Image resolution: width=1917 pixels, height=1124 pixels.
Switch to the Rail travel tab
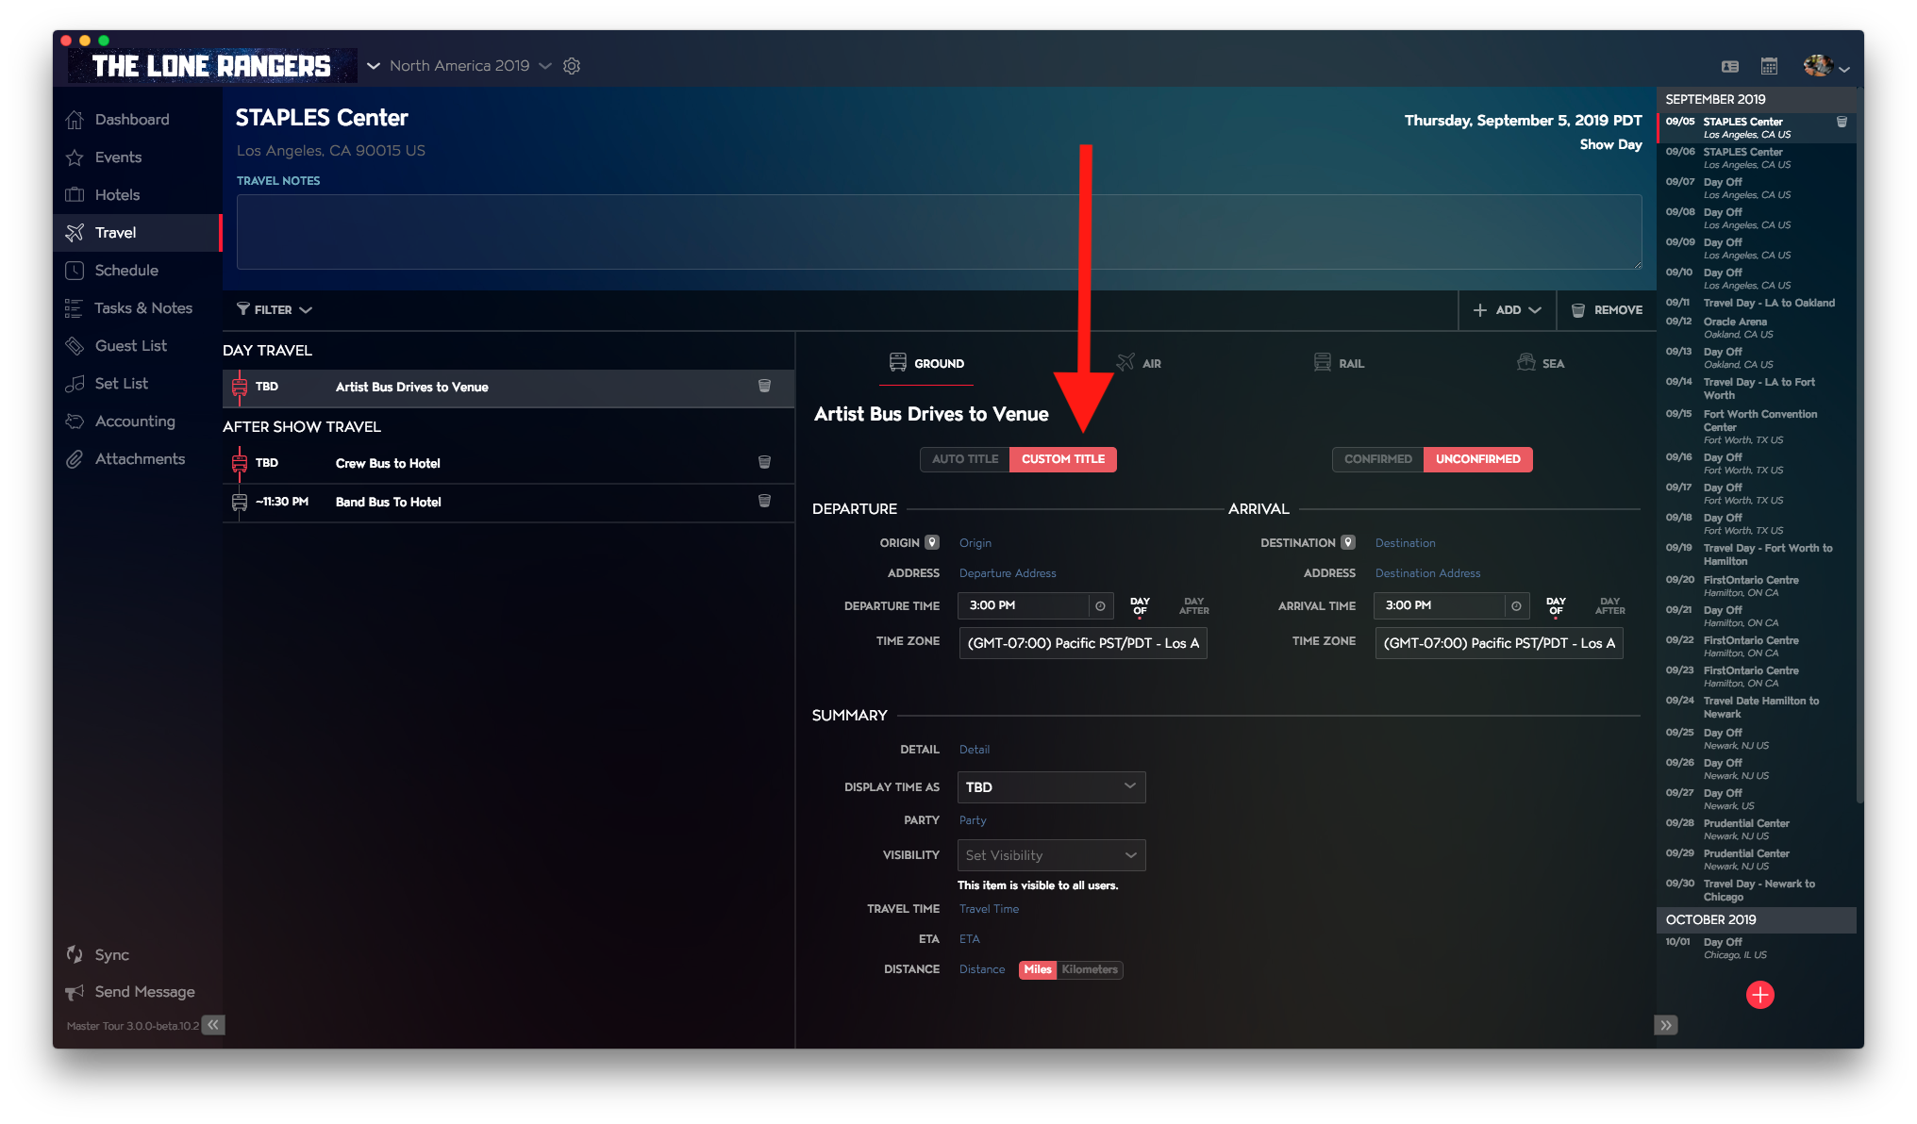coord(1339,363)
